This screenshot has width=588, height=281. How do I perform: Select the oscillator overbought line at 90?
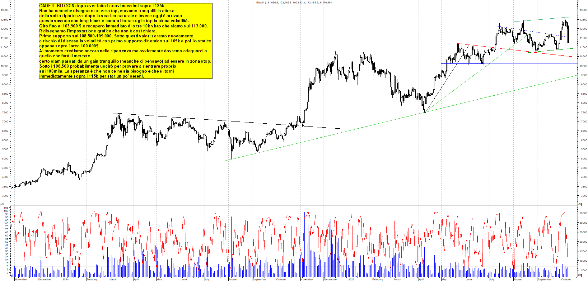point(280,217)
